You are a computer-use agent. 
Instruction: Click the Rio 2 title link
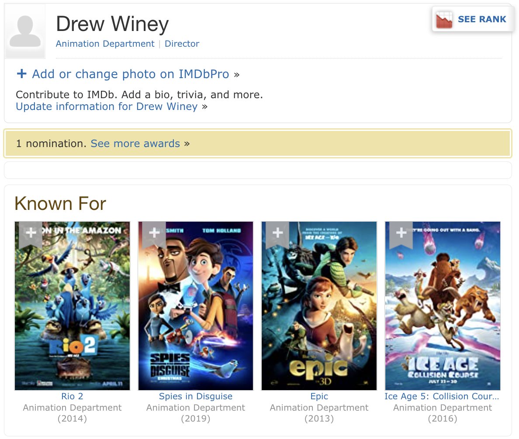click(x=72, y=396)
